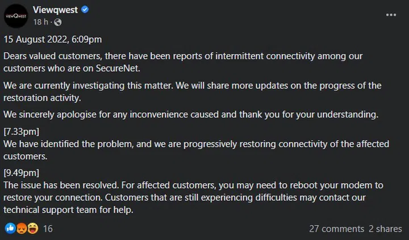This screenshot has height=240, width=409.
Task: Click the blue Like reaction icon
Action: (10, 229)
